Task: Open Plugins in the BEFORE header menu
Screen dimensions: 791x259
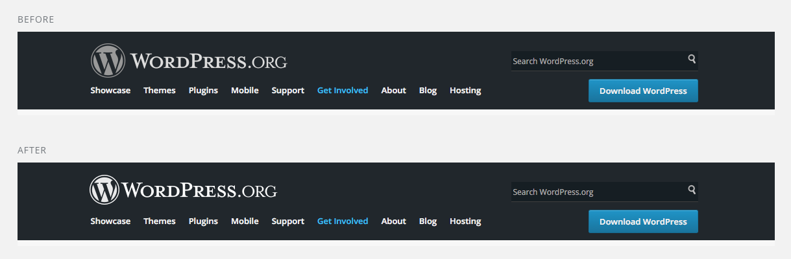Action: click(203, 91)
